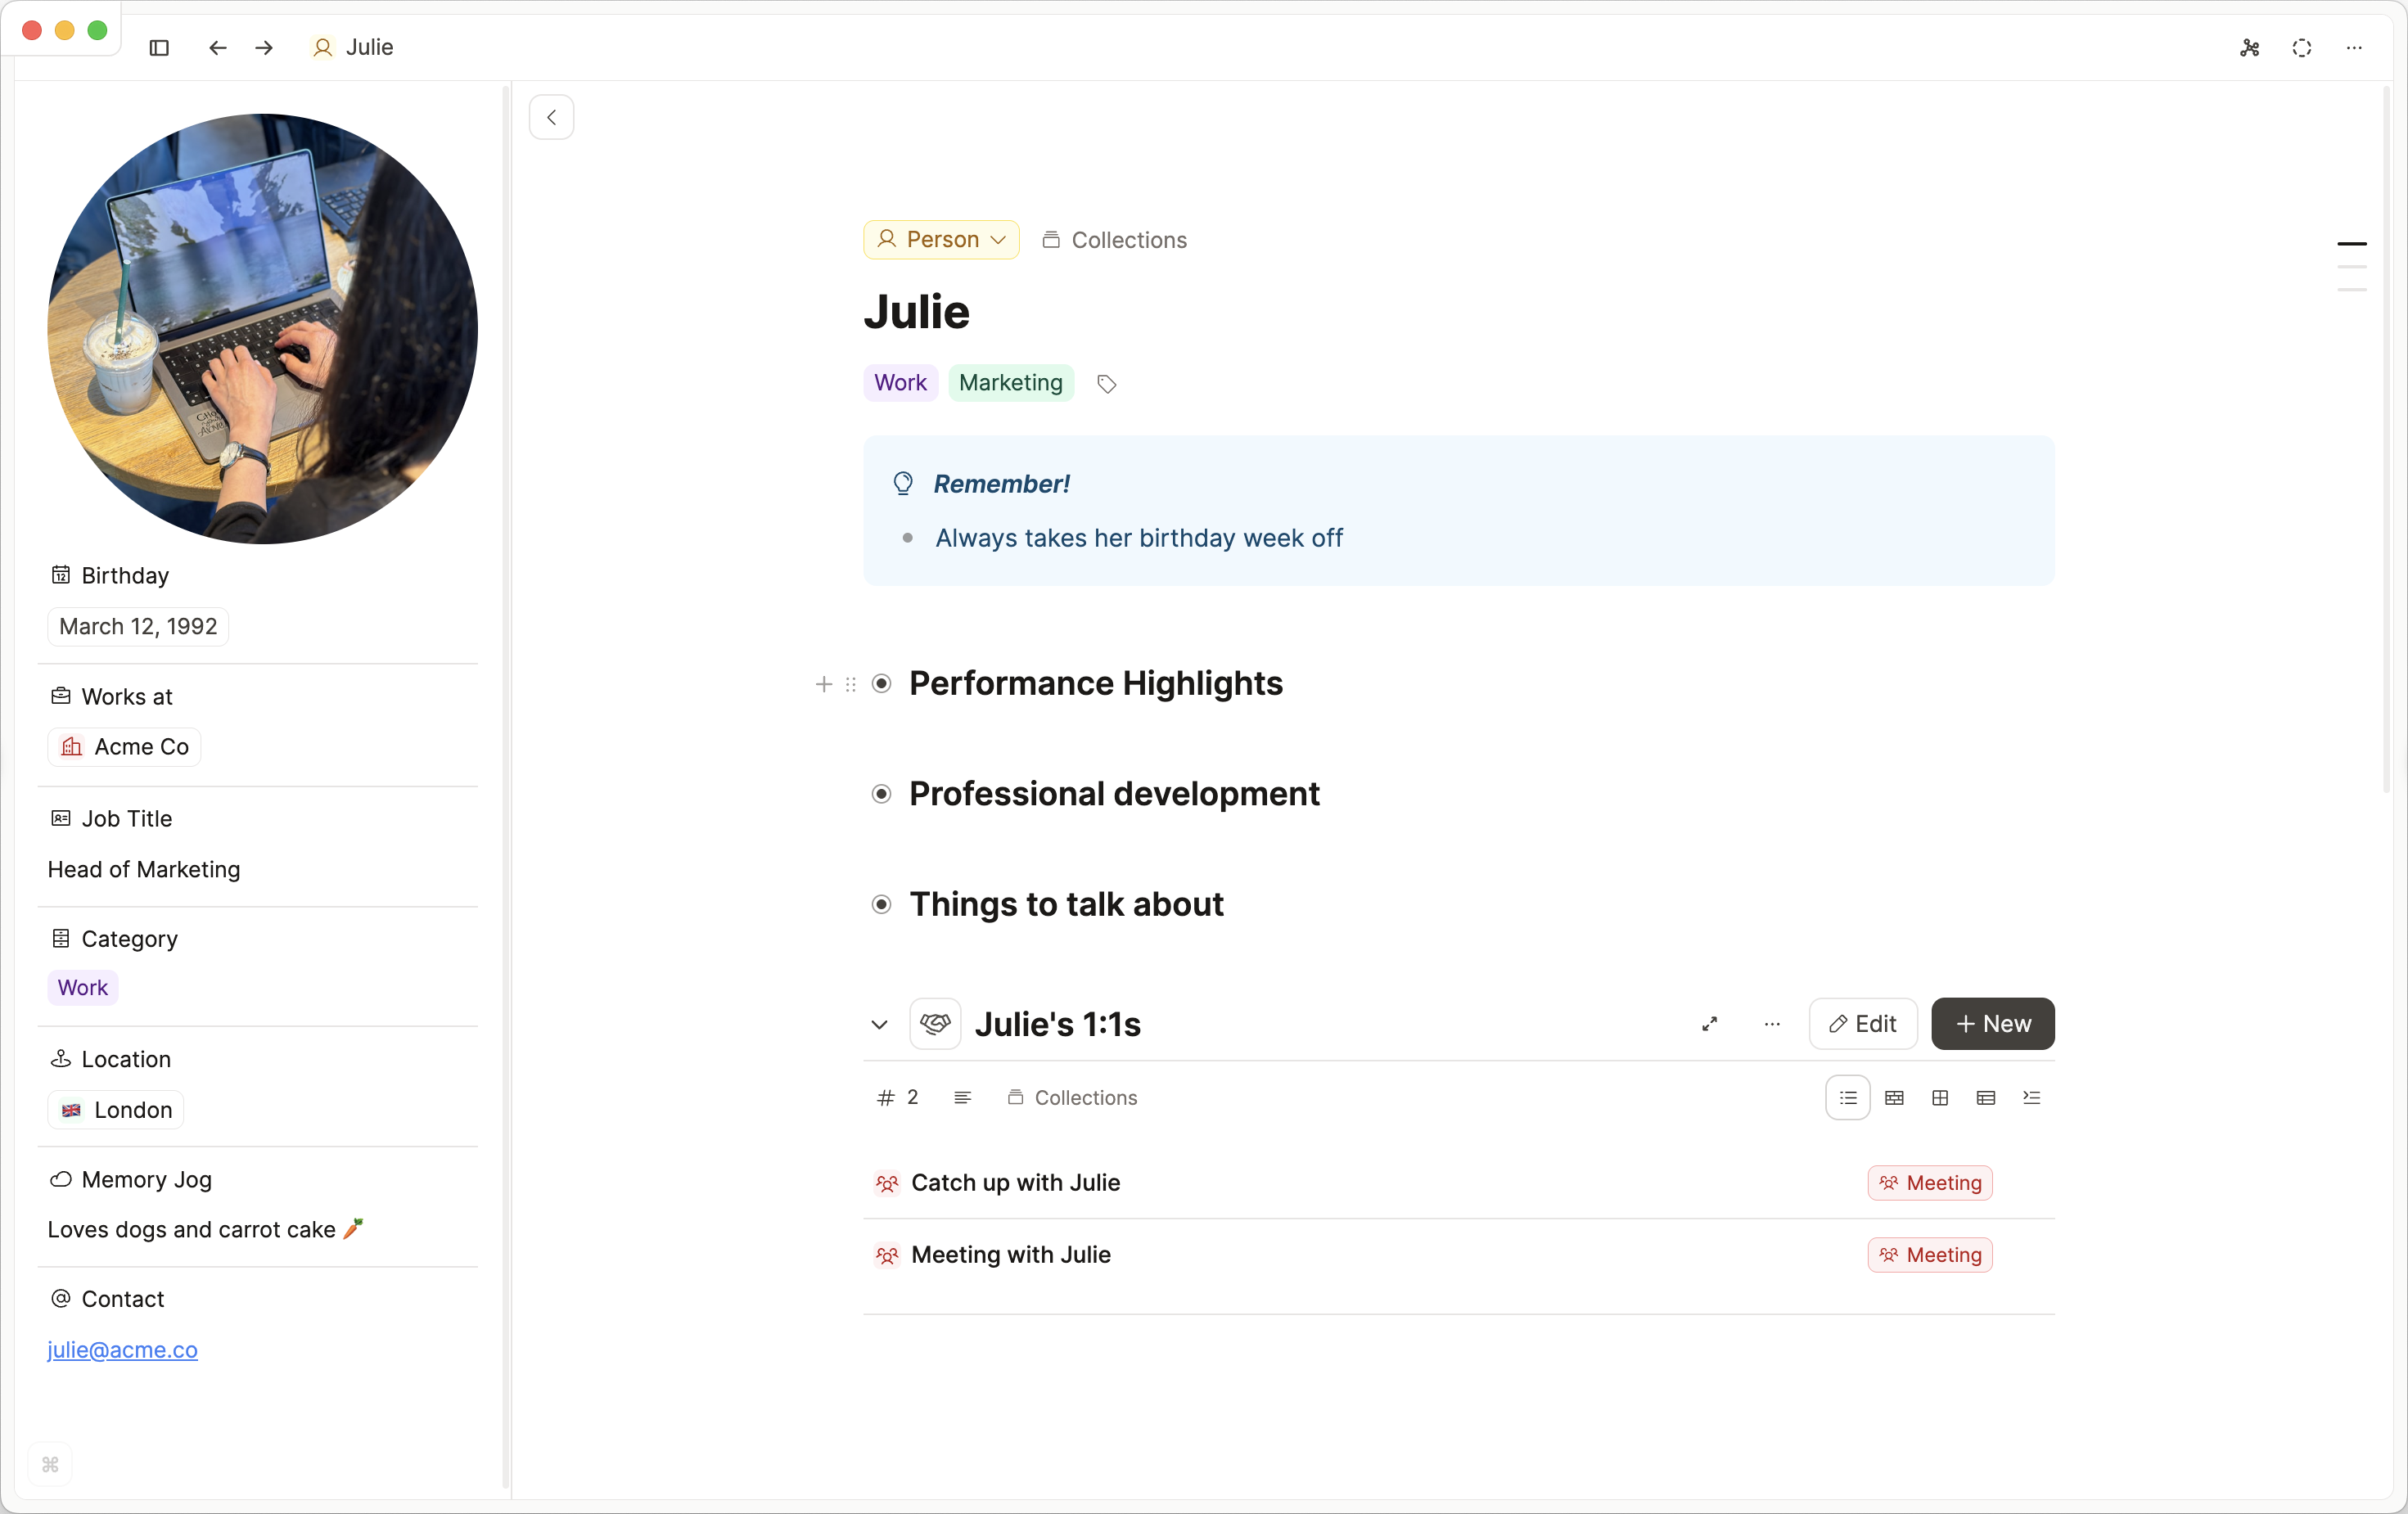Switch to gallery grid view icon
The height and width of the screenshot is (1514, 2408).
coord(1940,1098)
